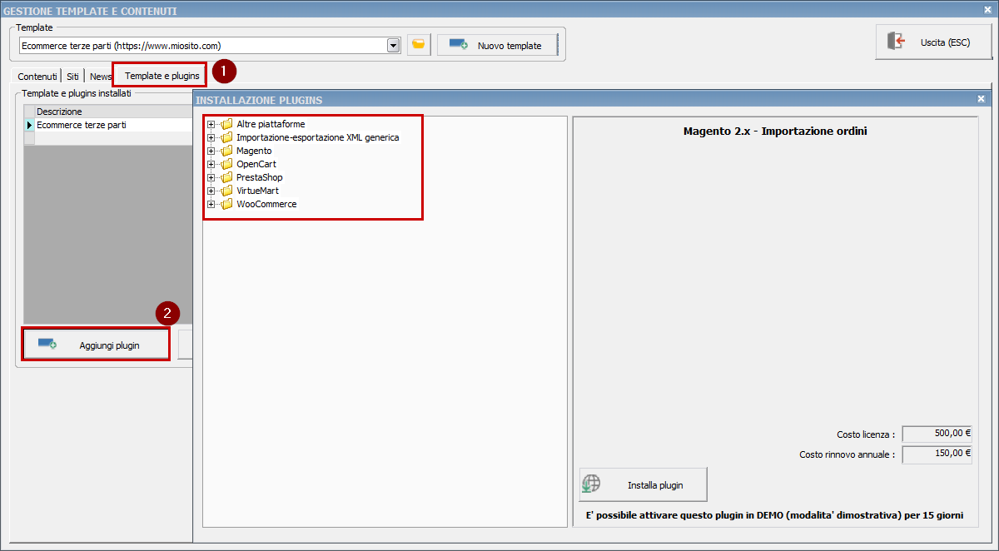Open the Template dropdown list
Viewport: 999px width, 551px height.
coord(394,46)
